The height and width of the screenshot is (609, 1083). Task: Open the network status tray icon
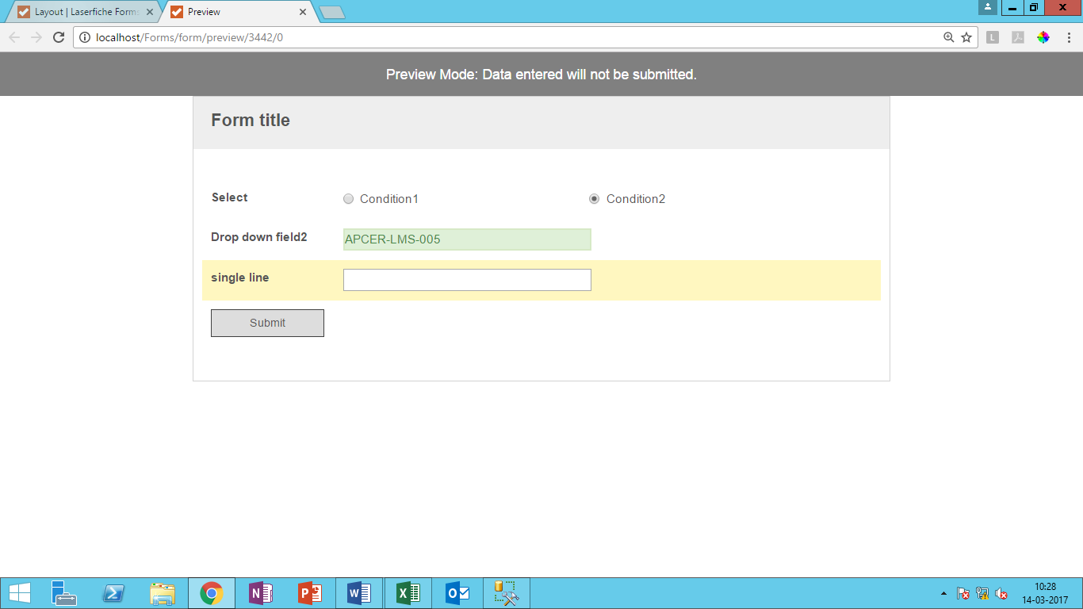pyautogui.click(x=982, y=593)
